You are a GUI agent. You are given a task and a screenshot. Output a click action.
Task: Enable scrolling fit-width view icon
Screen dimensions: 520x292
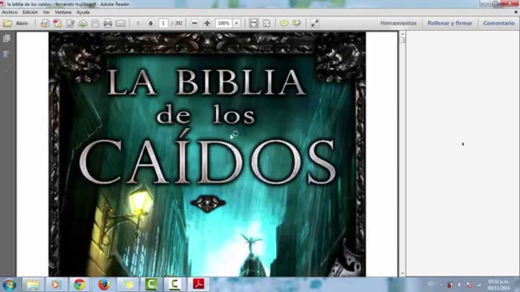[x=253, y=23]
